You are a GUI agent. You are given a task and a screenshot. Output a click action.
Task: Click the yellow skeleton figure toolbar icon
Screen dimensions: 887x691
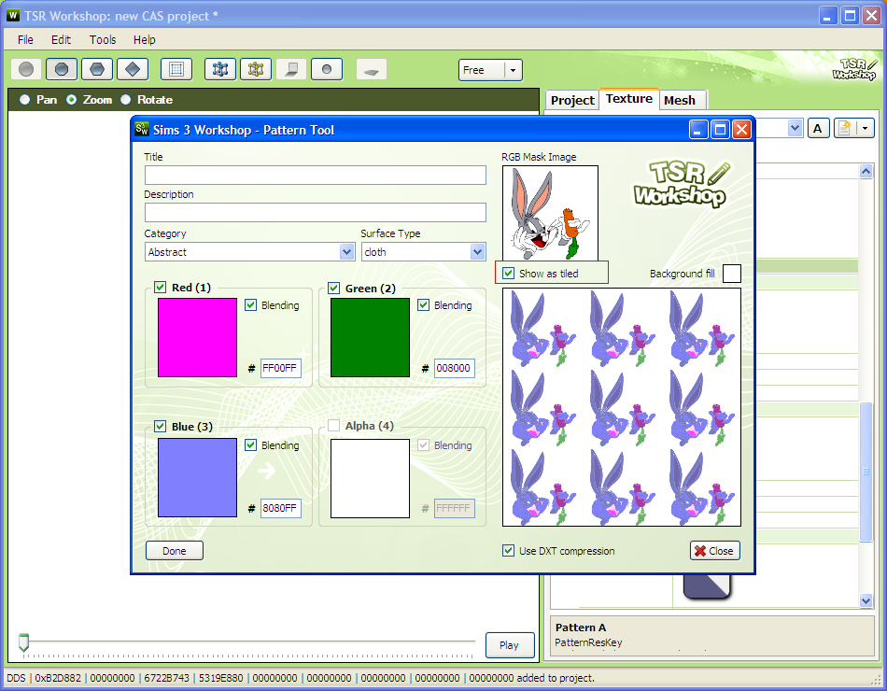coord(256,70)
